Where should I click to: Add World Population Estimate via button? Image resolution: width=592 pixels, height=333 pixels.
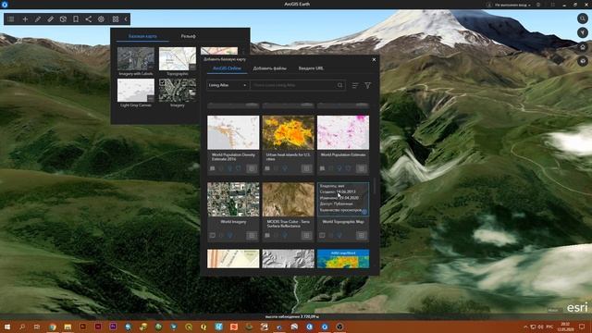362,168
